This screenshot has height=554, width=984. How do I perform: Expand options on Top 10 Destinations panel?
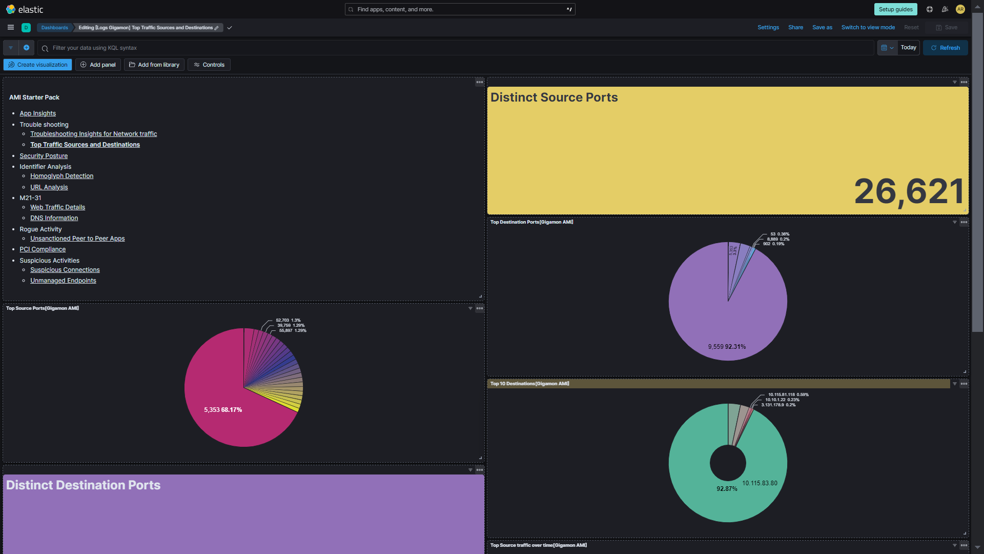pyautogui.click(x=964, y=384)
